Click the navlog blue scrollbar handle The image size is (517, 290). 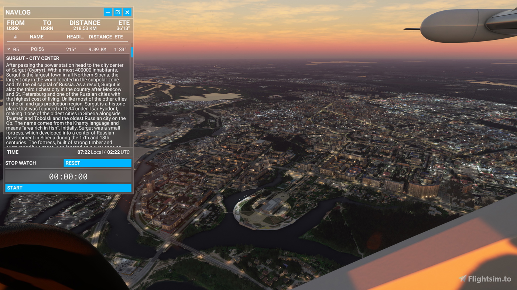point(132,52)
